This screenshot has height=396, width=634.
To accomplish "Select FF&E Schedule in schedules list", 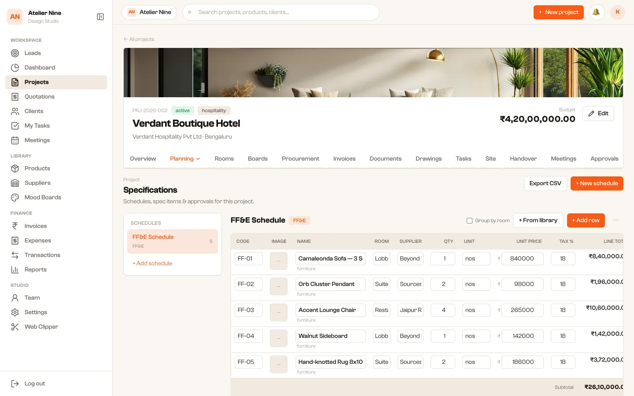I will tap(173, 242).
